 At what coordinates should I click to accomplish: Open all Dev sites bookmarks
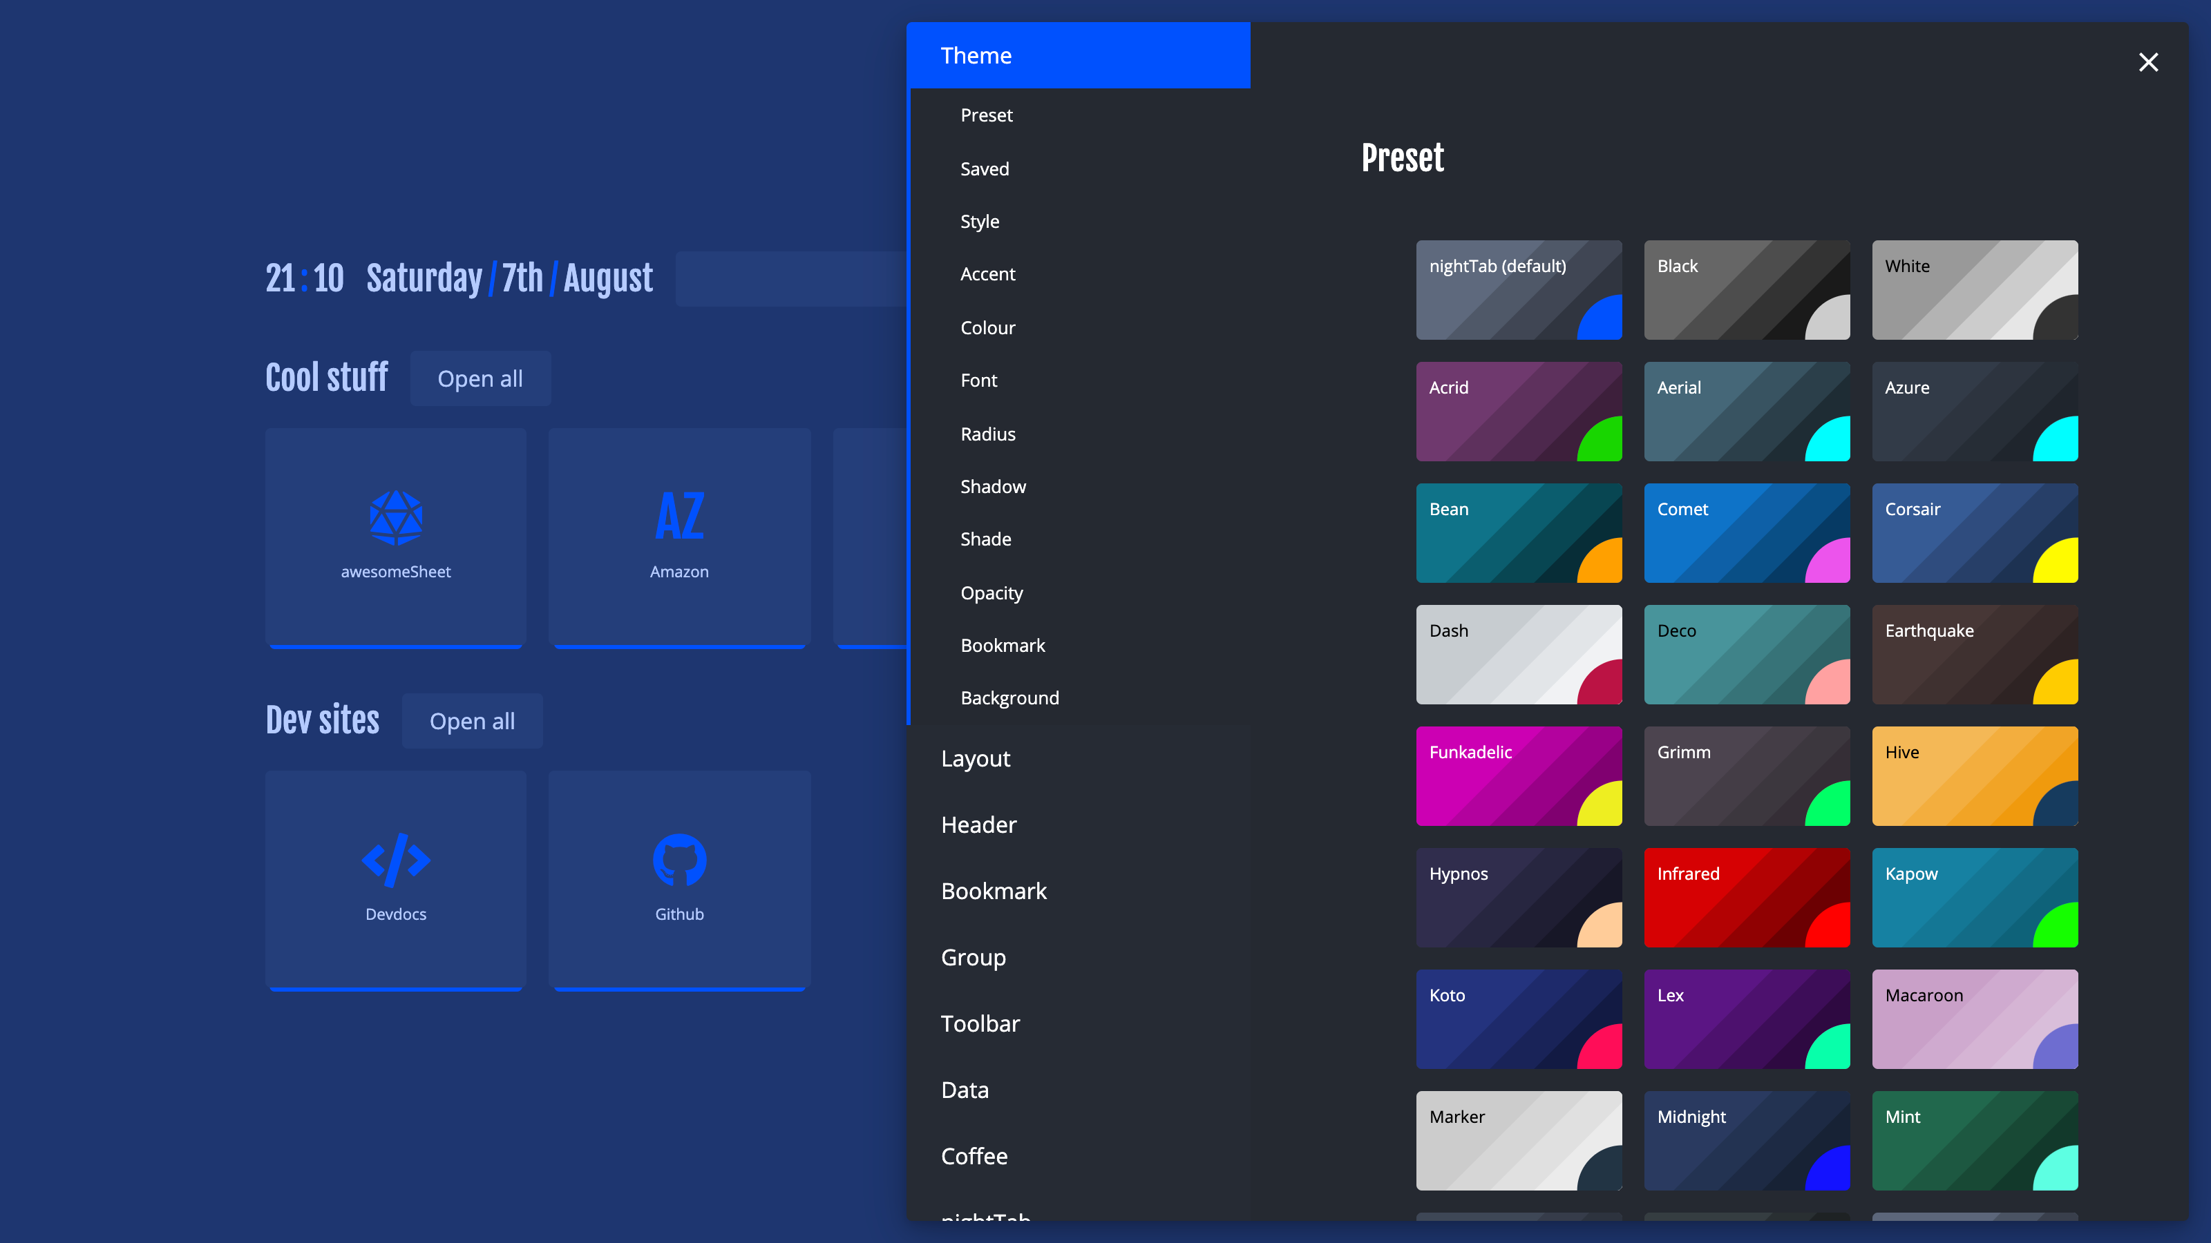pyautogui.click(x=472, y=722)
